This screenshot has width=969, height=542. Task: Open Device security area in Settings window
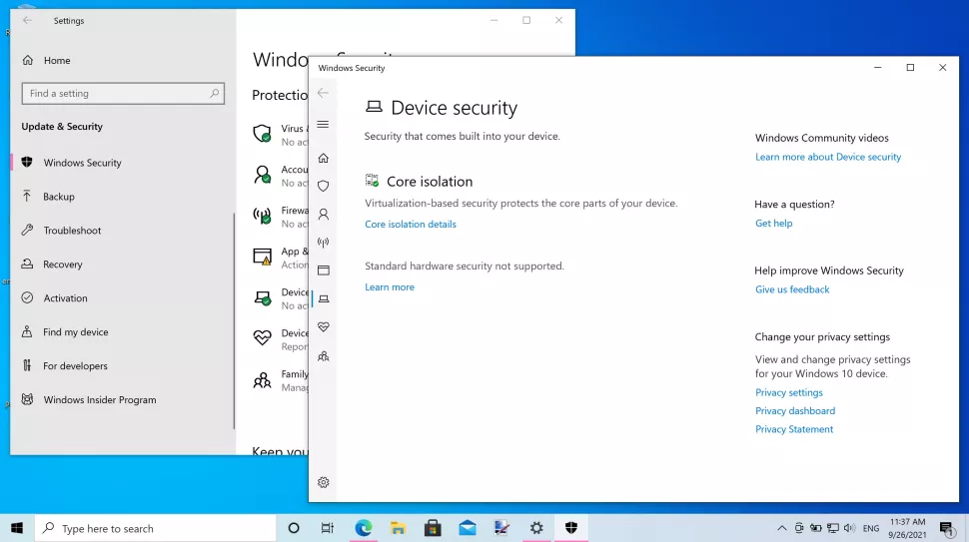280,298
